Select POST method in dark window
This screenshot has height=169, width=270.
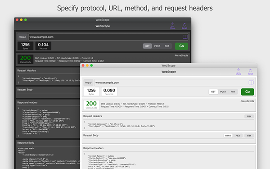point(157,46)
